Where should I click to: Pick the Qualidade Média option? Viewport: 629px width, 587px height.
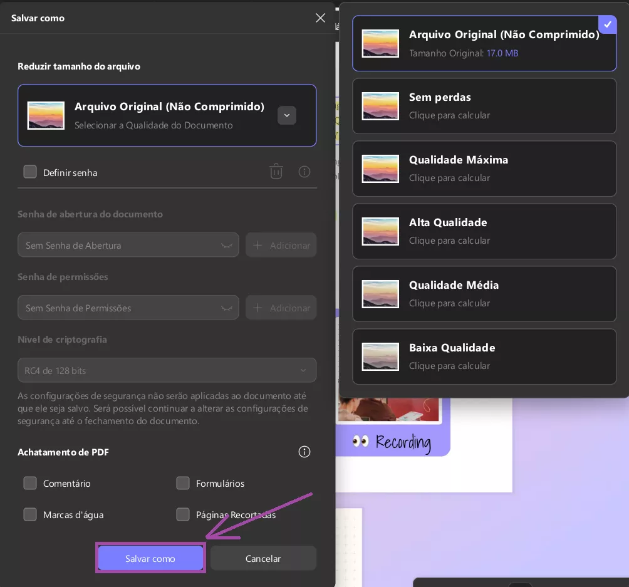click(484, 294)
